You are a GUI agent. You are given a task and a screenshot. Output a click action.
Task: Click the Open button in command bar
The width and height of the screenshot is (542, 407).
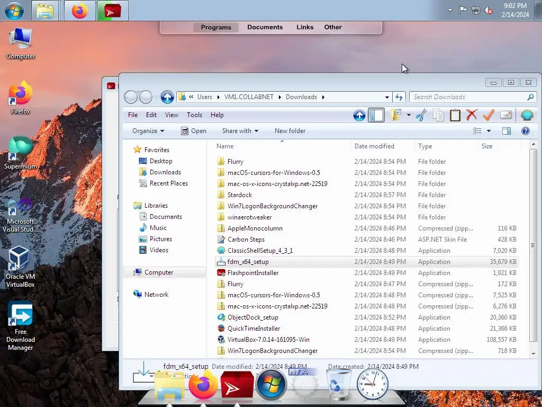coord(194,131)
